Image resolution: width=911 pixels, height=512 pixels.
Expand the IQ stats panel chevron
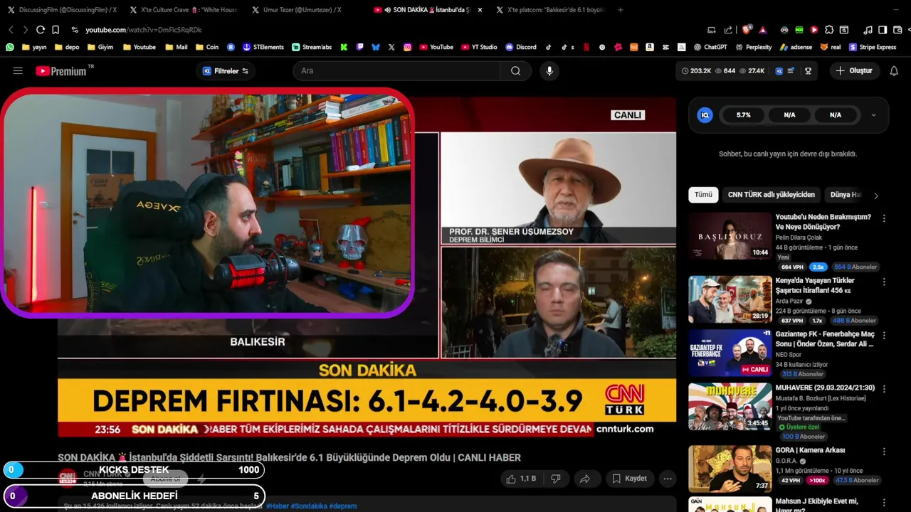pyautogui.click(x=873, y=114)
